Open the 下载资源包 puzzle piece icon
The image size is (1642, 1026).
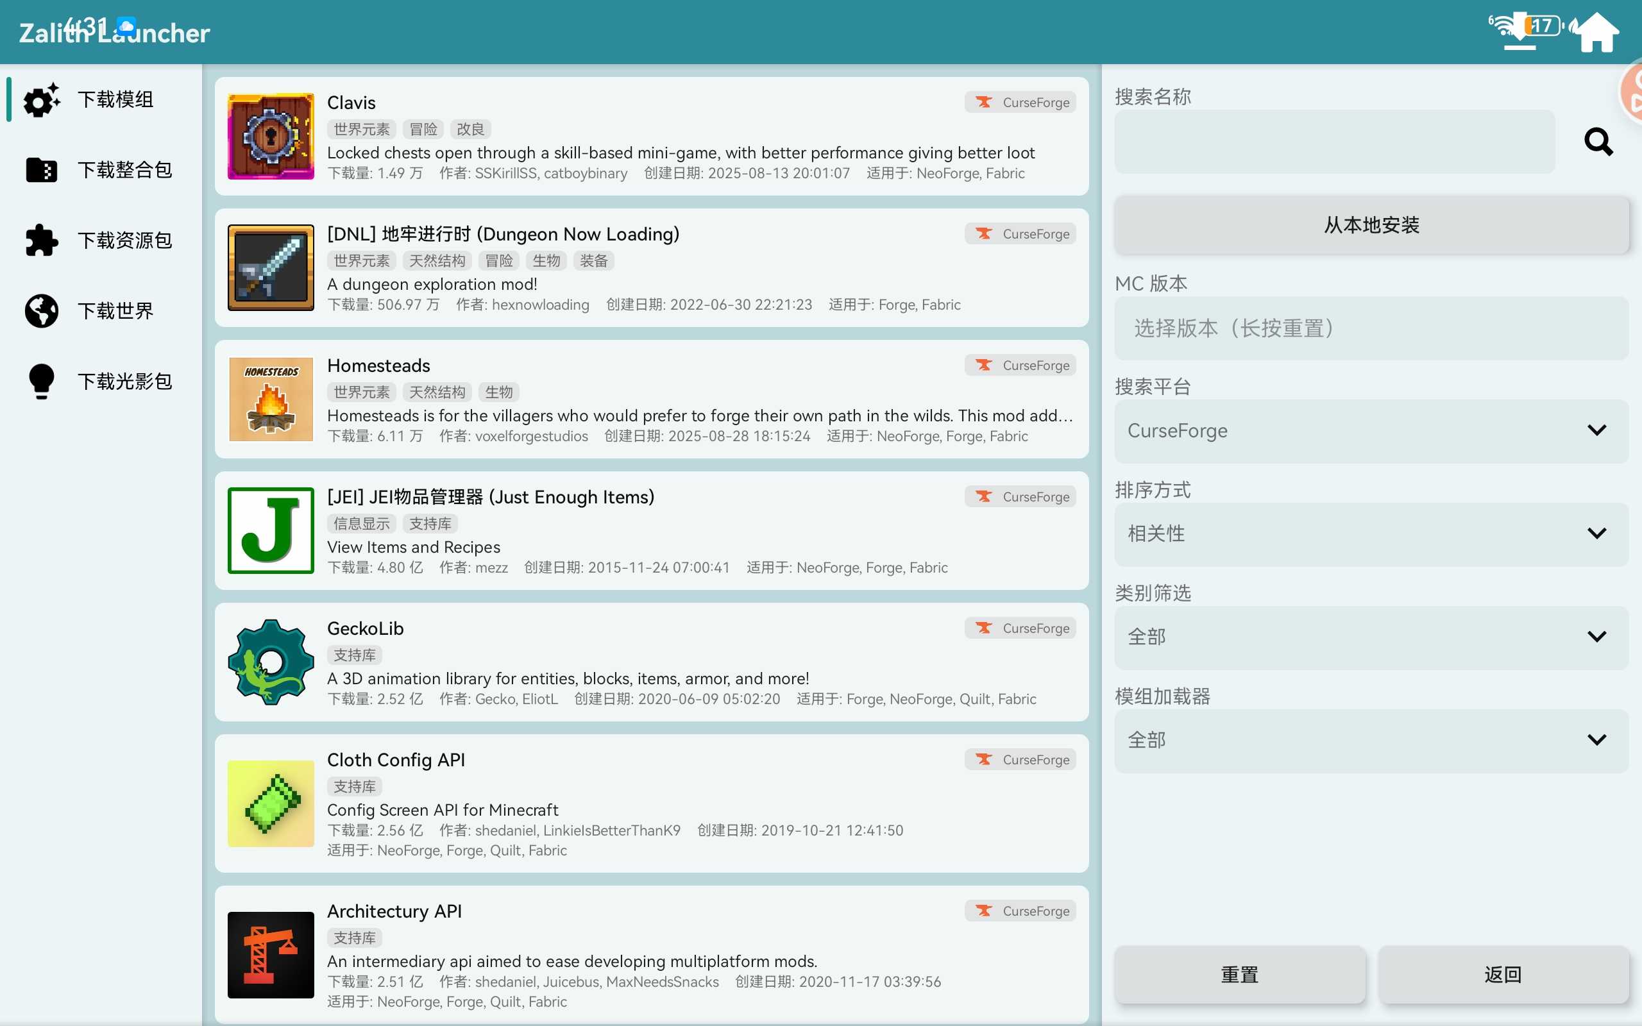click(x=42, y=240)
